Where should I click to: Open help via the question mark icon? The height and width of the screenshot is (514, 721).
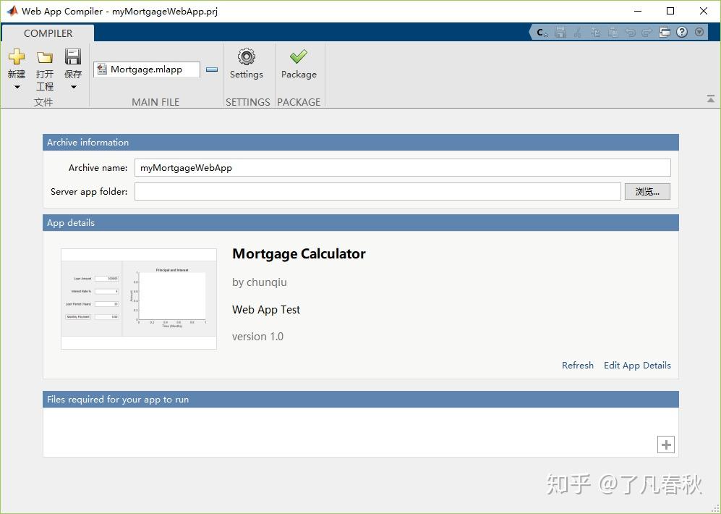(x=681, y=32)
